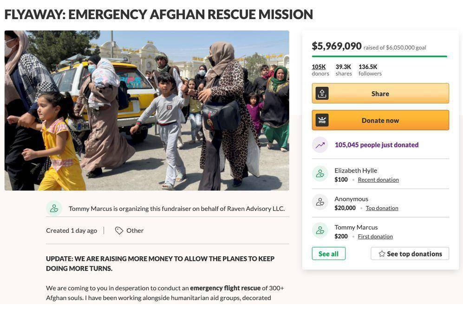Click Tommy Marcus's donor avatar in donation list
Screen dimensions: 463x312
pyautogui.click(x=320, y=230)
